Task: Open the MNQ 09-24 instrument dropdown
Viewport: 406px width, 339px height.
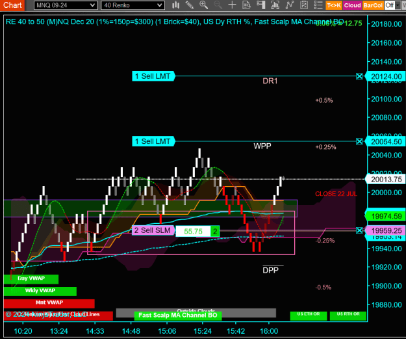Action: [x=66, y=5]
